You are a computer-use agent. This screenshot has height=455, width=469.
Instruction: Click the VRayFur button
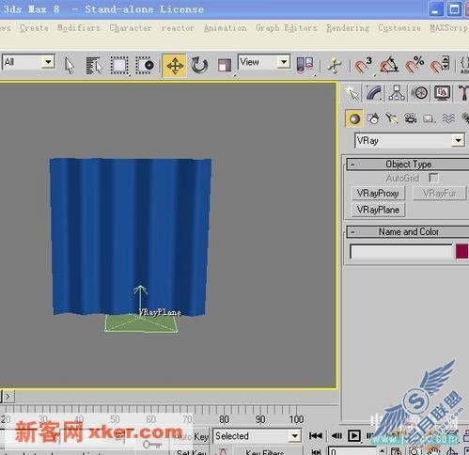(439, 194)
